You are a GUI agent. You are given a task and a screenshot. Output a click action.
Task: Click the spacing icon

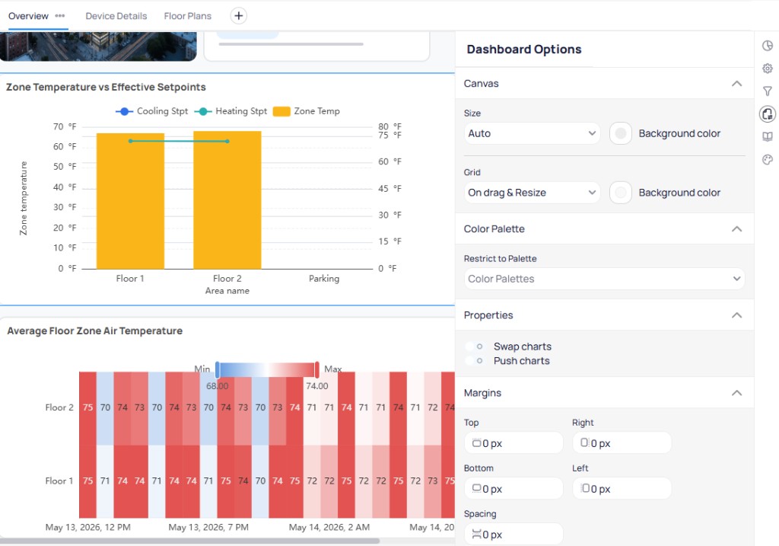click(476, 535)
